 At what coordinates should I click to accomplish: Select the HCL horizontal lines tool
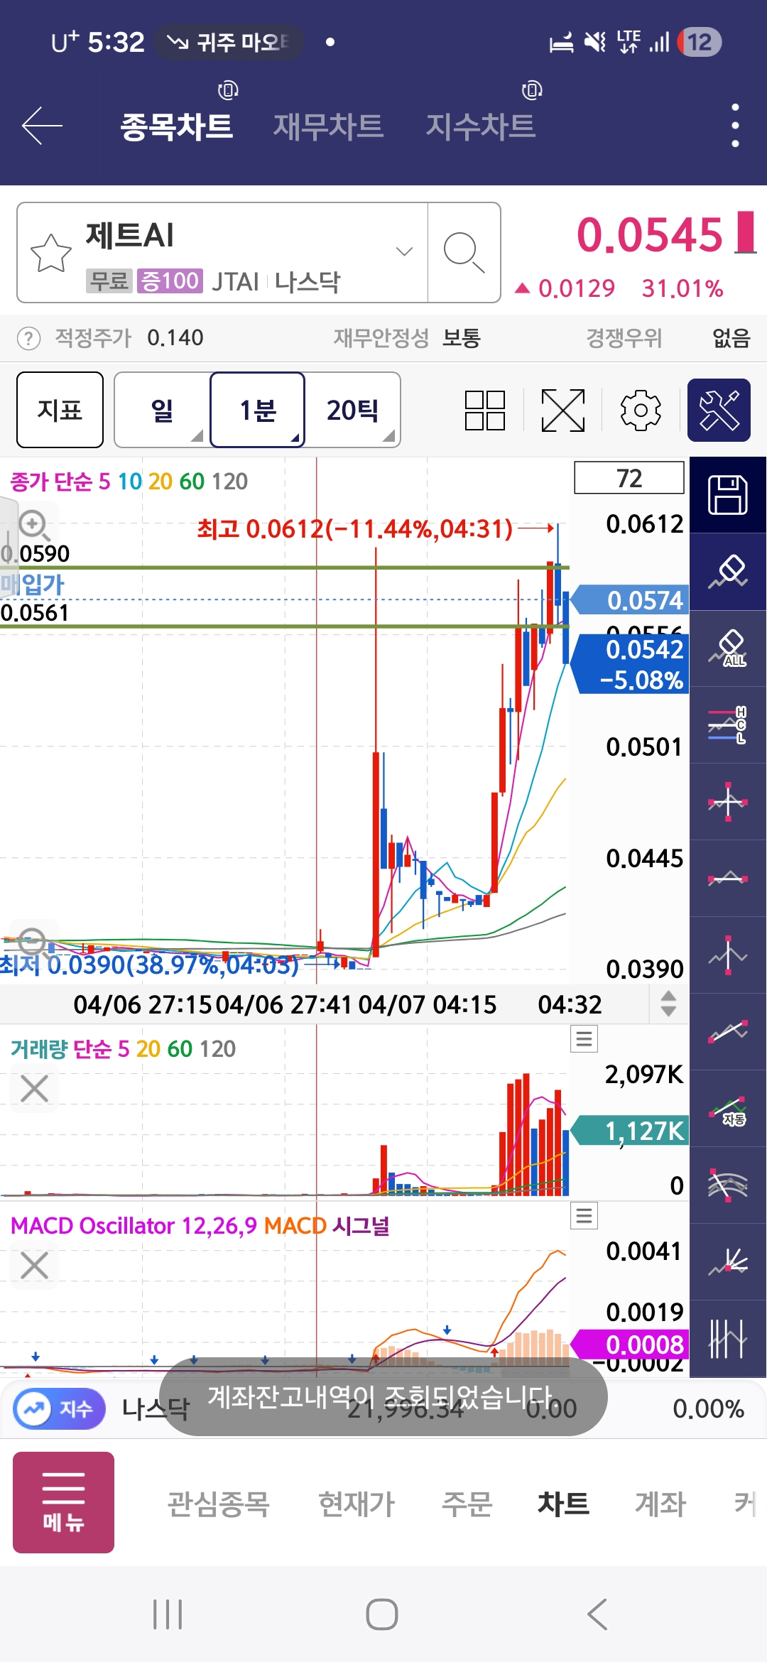pos(728,725)
